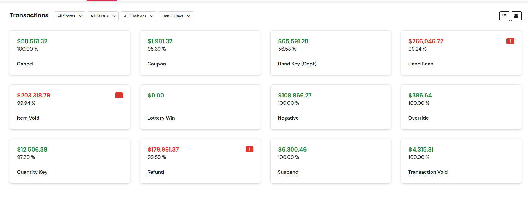Open the Coupon transactions link
Screen dimensions: 528x206
point(156,64)
